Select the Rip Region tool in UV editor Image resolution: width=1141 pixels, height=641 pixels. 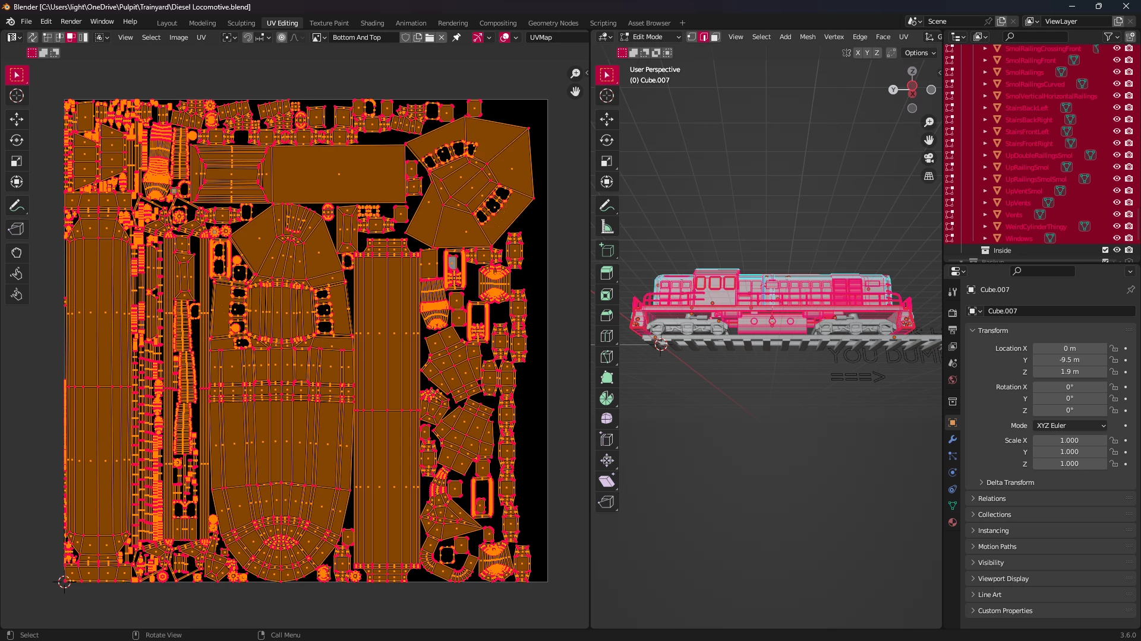pos(17,229)
